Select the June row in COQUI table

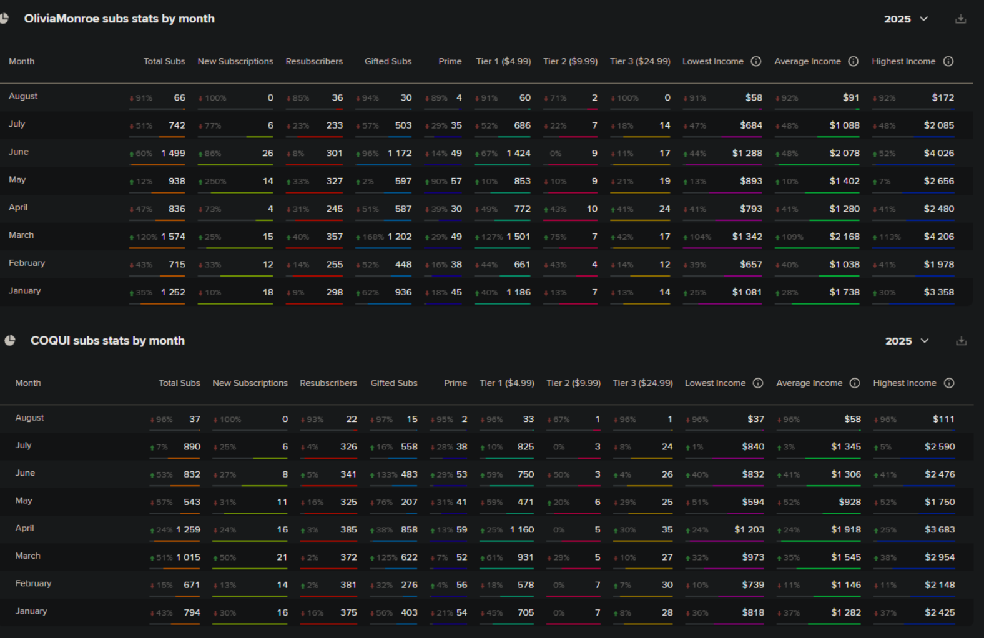pyautogui.click(x=486, y=474)
